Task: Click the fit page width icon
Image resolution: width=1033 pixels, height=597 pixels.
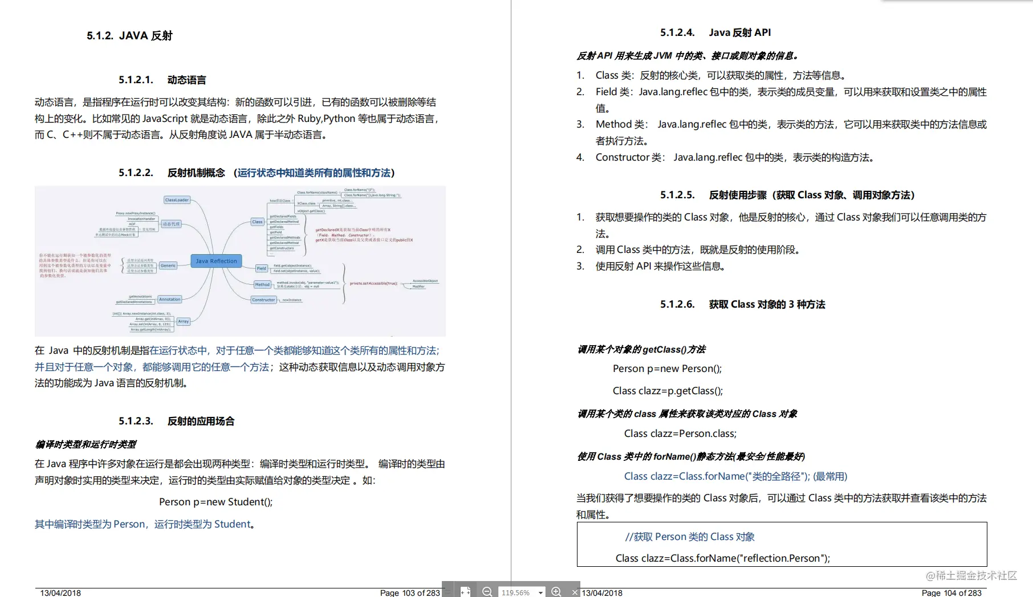Action: 465,592
